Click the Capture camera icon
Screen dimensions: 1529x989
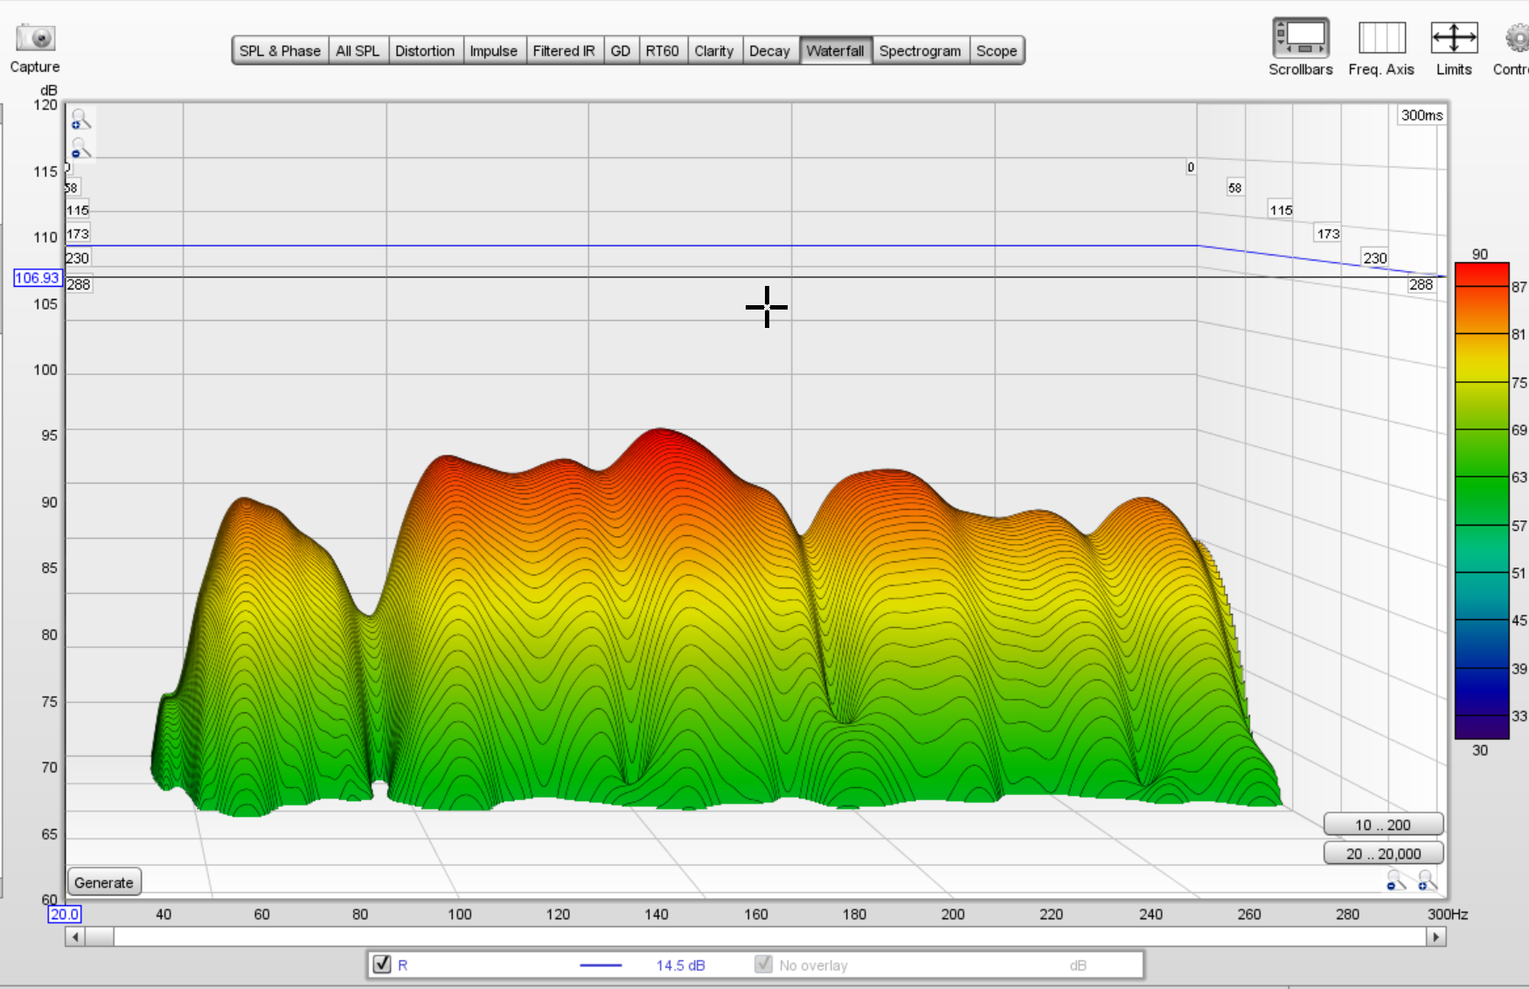click(35, 38)
